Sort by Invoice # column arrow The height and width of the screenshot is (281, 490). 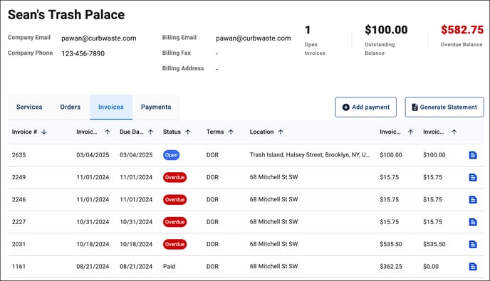tap(44, 132)
